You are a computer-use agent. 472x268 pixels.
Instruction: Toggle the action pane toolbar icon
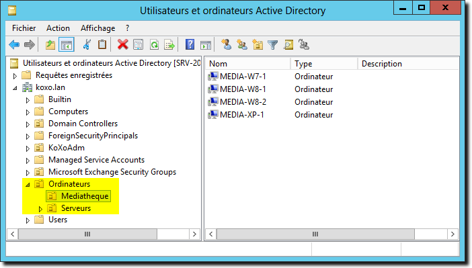click(206, 45)
